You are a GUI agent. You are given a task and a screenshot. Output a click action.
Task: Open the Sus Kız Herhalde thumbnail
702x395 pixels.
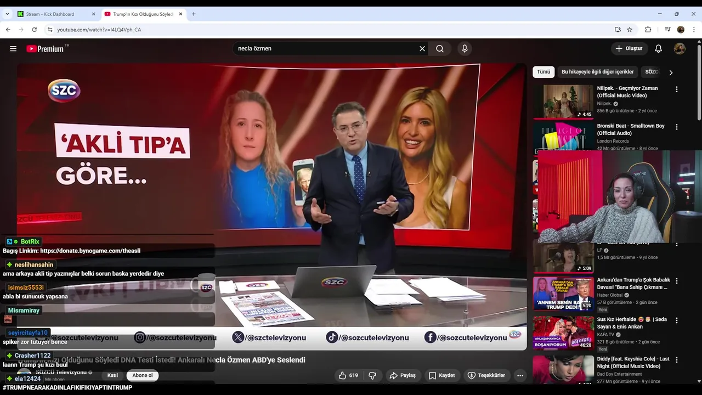pos(563,332)
